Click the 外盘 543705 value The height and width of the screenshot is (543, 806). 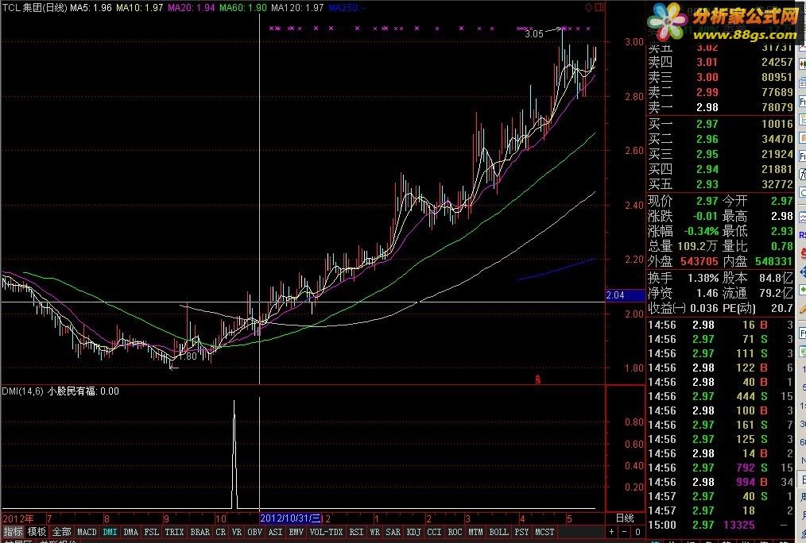(x=699, y=261)
